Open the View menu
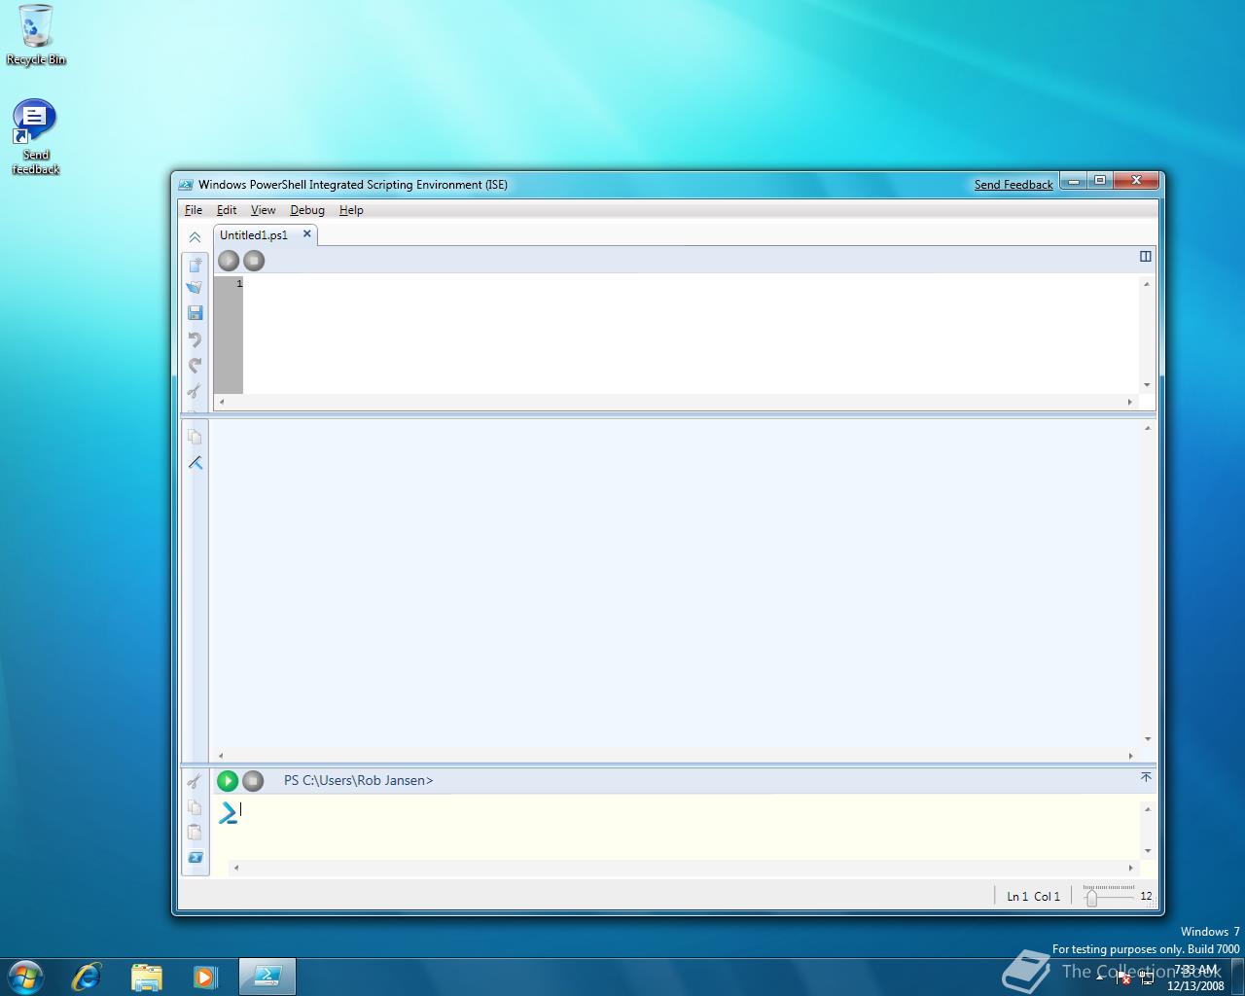This screenshot has height=996, width=1245. (x=263, y=210)
